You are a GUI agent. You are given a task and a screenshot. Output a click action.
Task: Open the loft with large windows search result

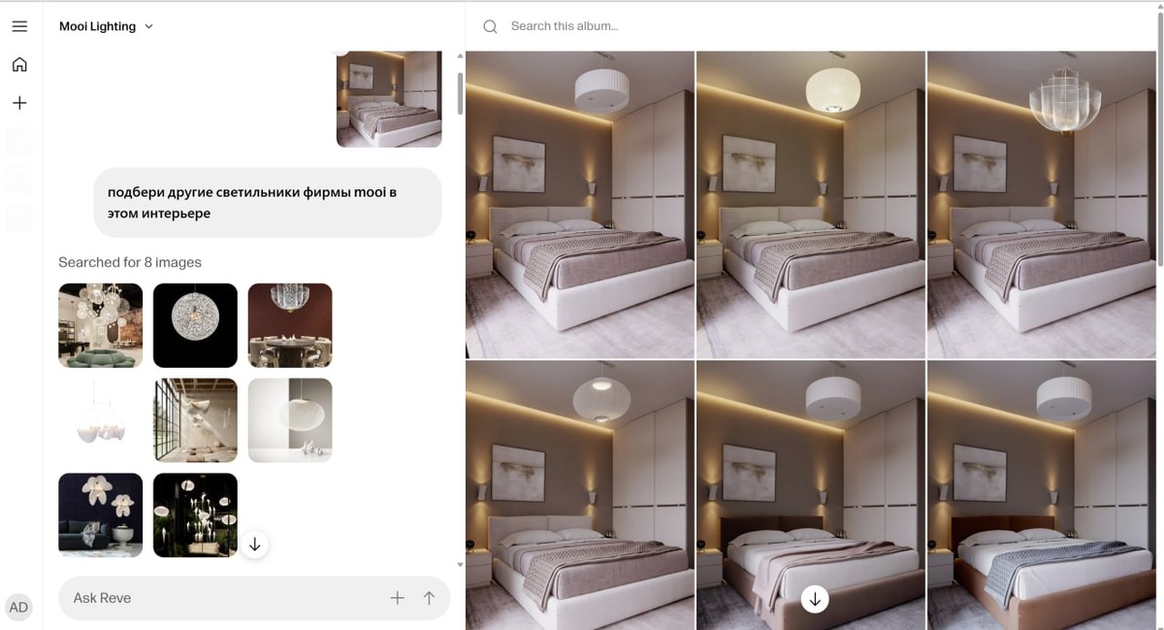195,420
